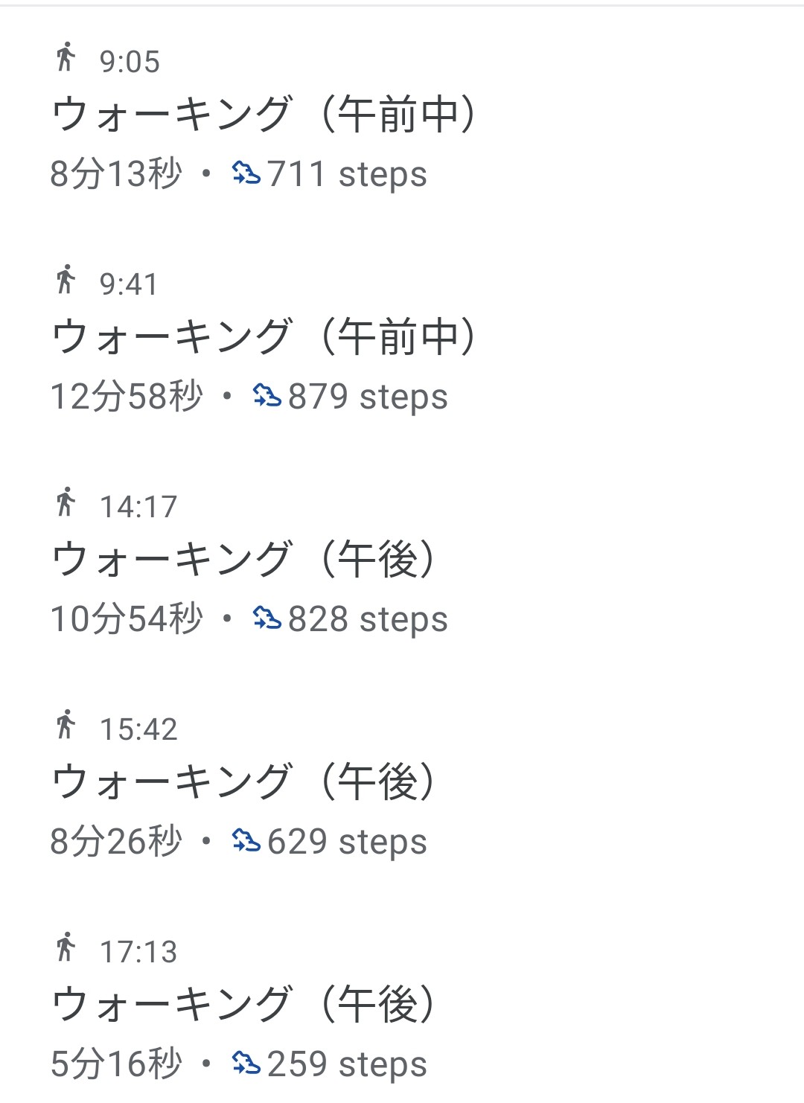This screenshot has width=804, height=1103.
Task: Open the 9:05 morning walking entry title
Action: [x=264, y=115]
